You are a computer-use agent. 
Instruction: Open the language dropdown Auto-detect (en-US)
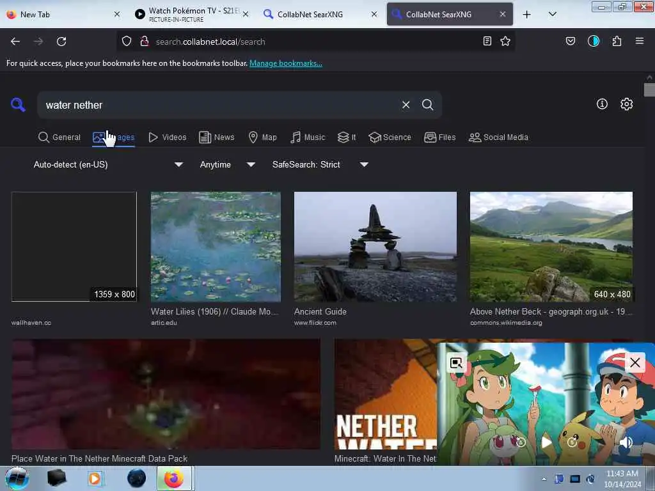(108, 164)
